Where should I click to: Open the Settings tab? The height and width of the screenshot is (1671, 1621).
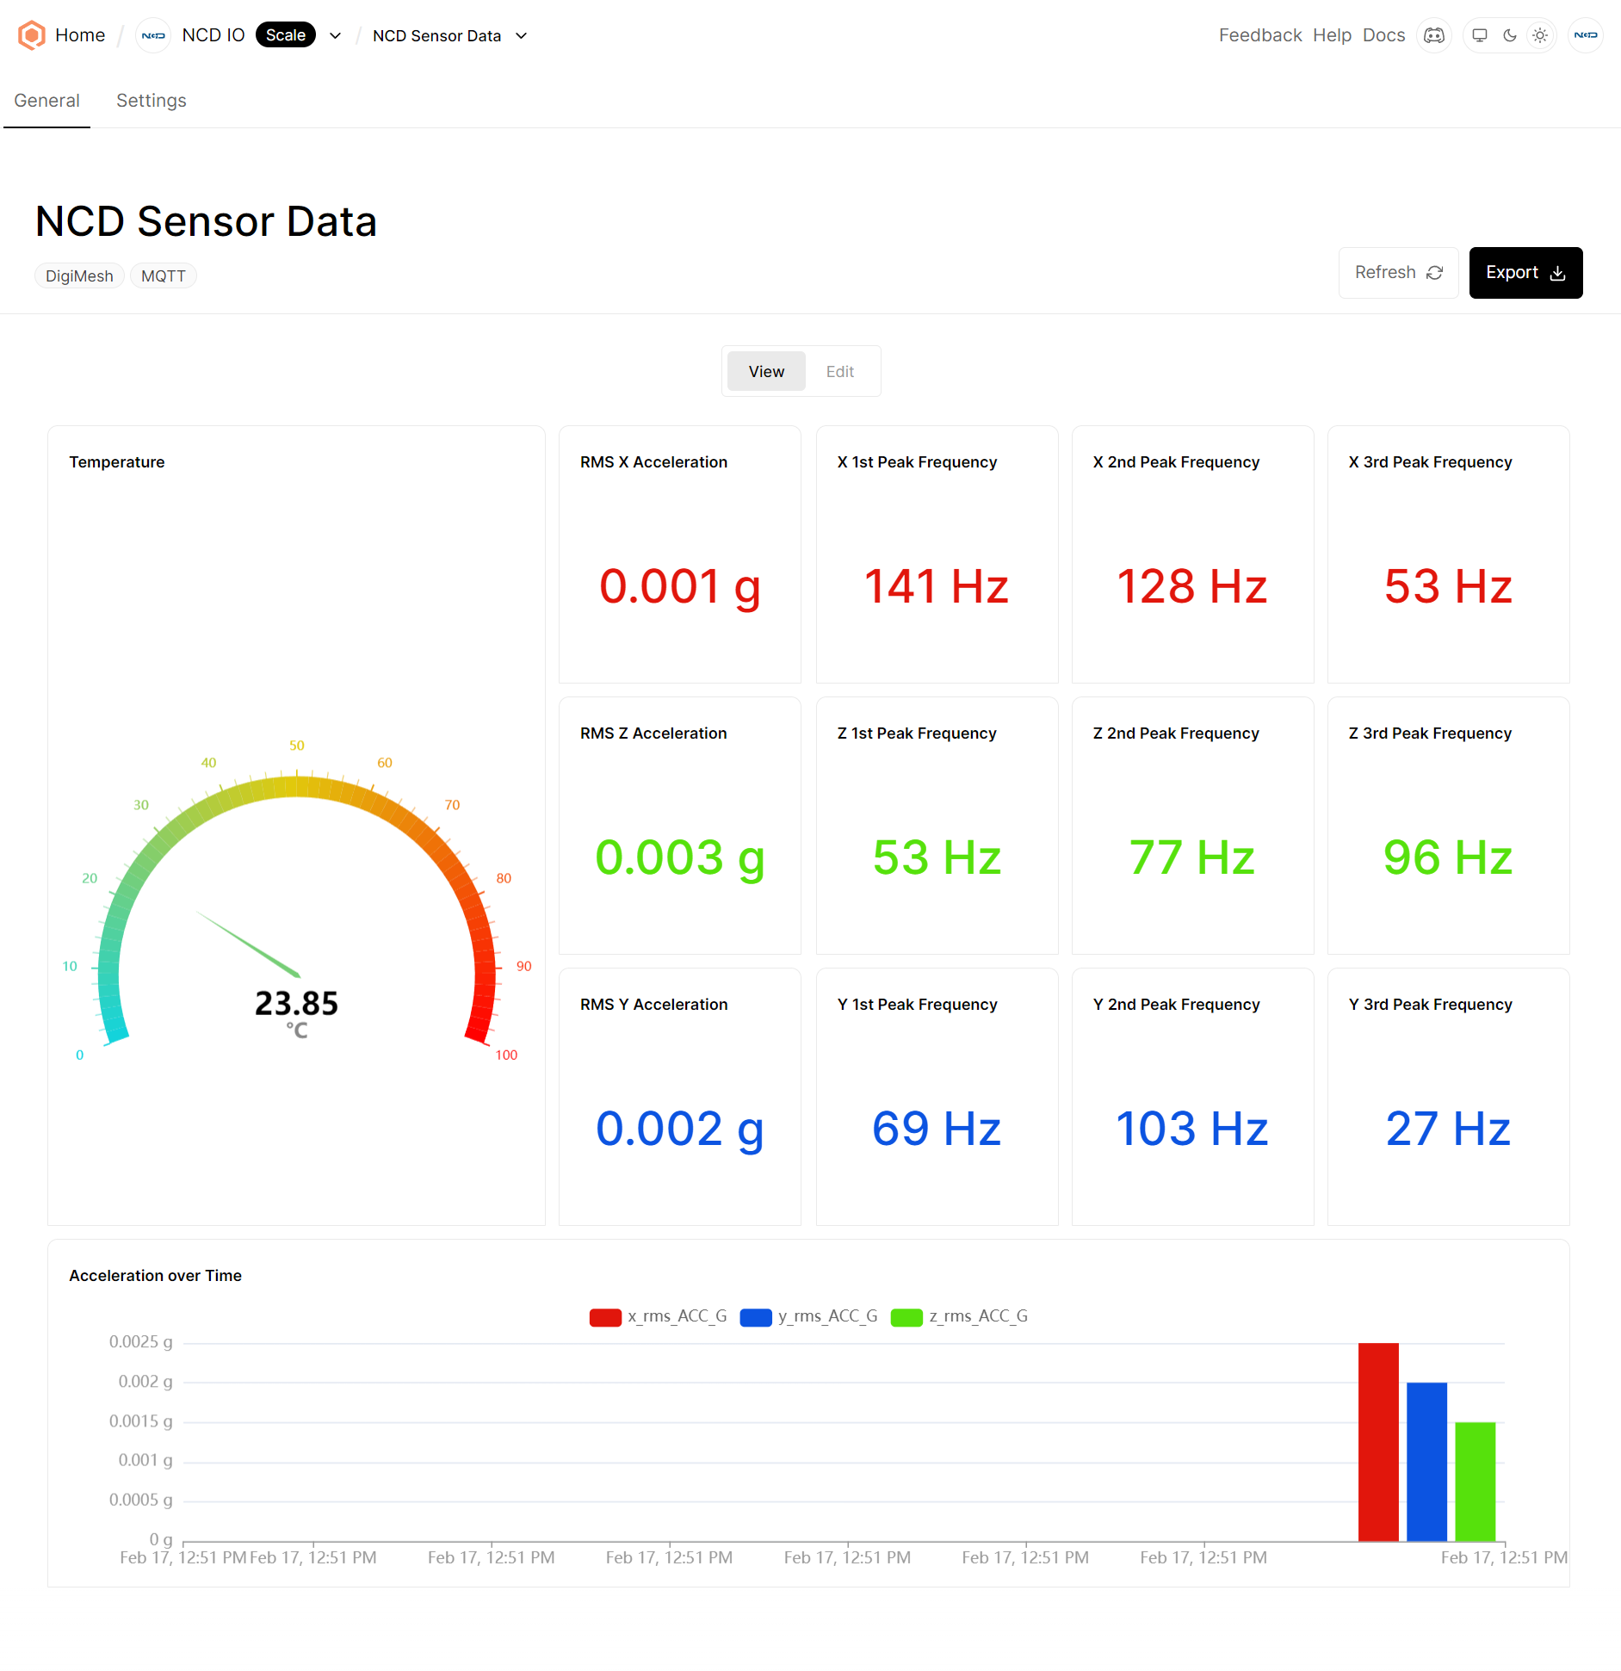(x=152, y=101)
